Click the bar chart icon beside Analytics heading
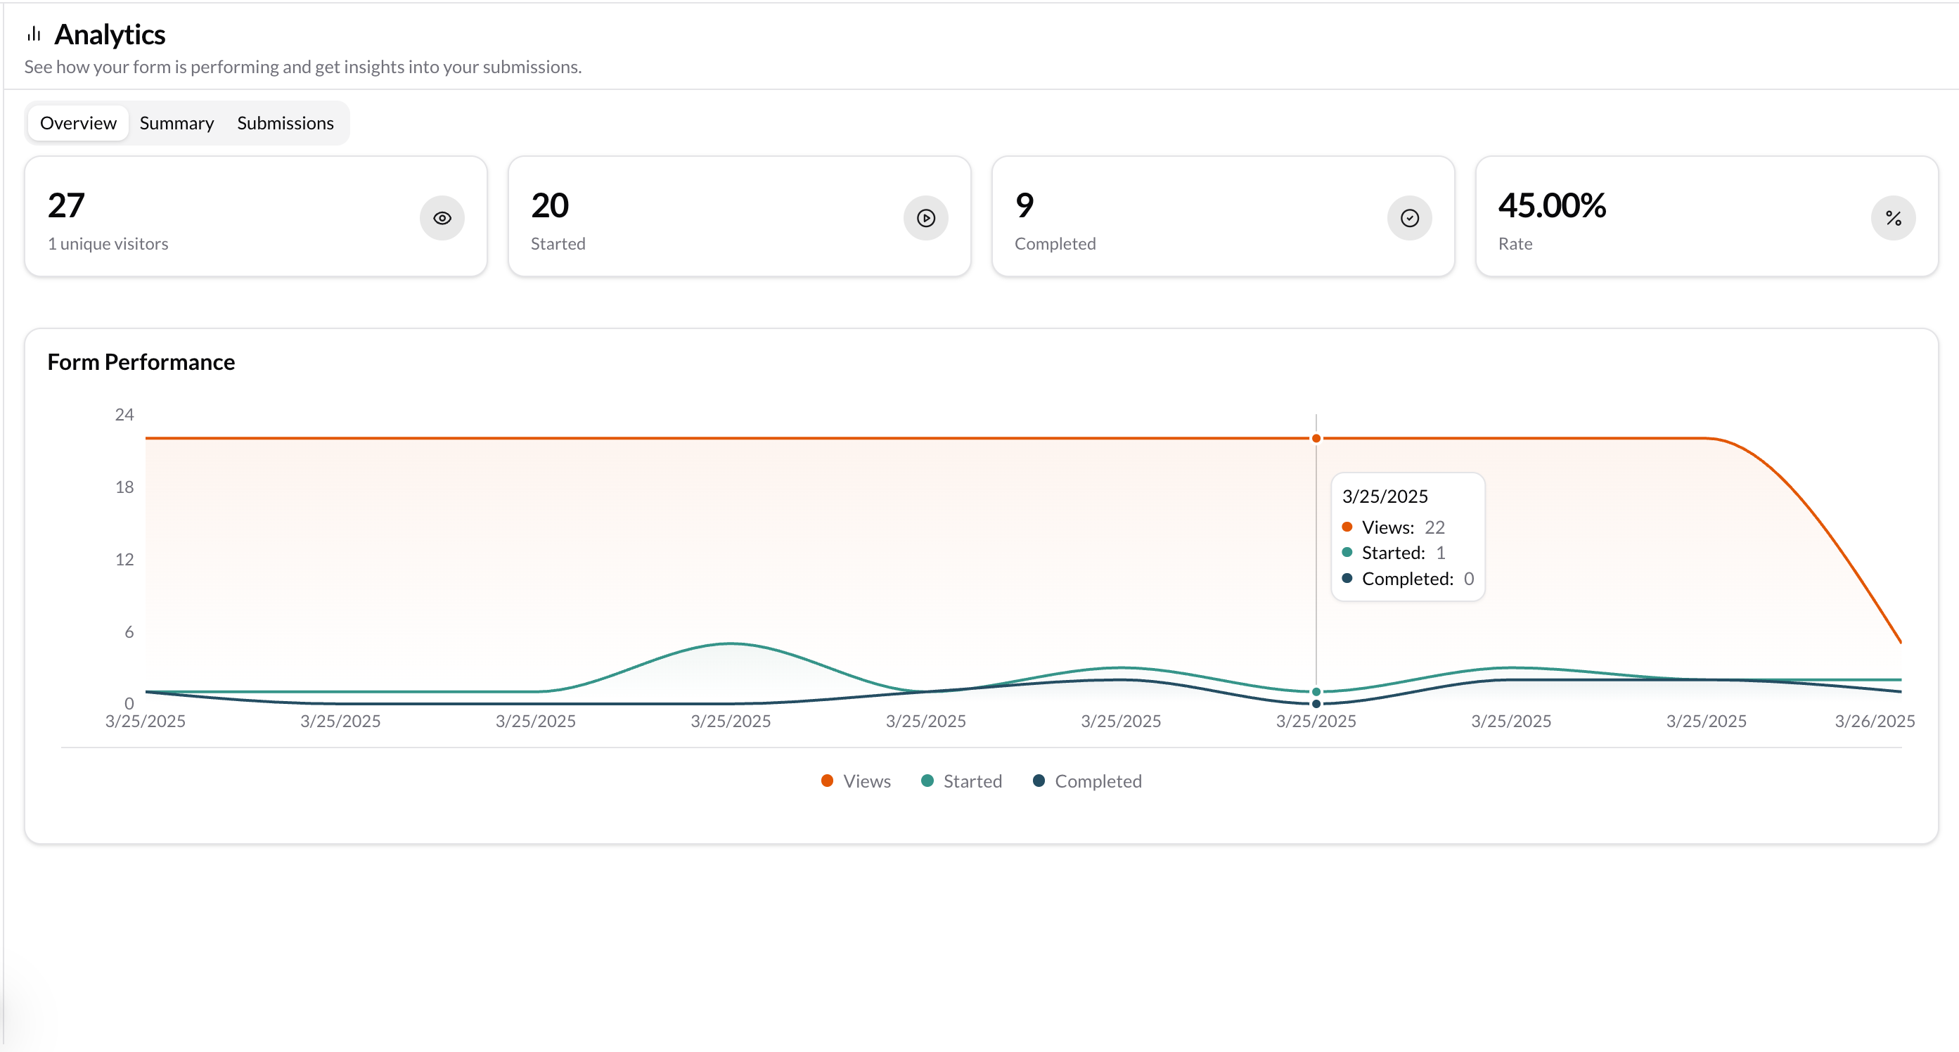This screenshot has height=1052, width=1959. [x=34, y=34]
